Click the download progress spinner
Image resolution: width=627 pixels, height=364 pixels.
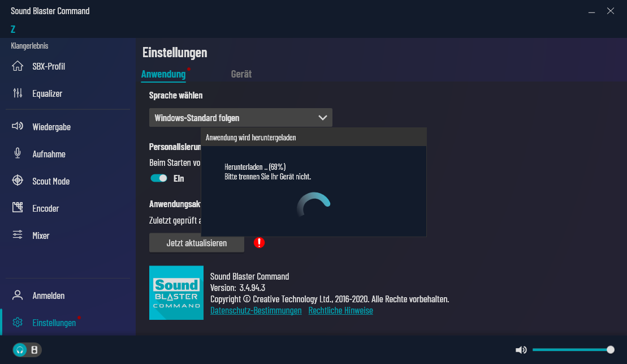(313, 204)
